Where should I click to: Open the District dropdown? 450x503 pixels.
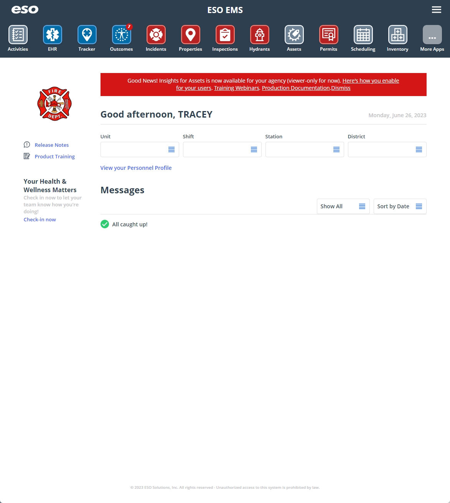[x=387, y=149]
